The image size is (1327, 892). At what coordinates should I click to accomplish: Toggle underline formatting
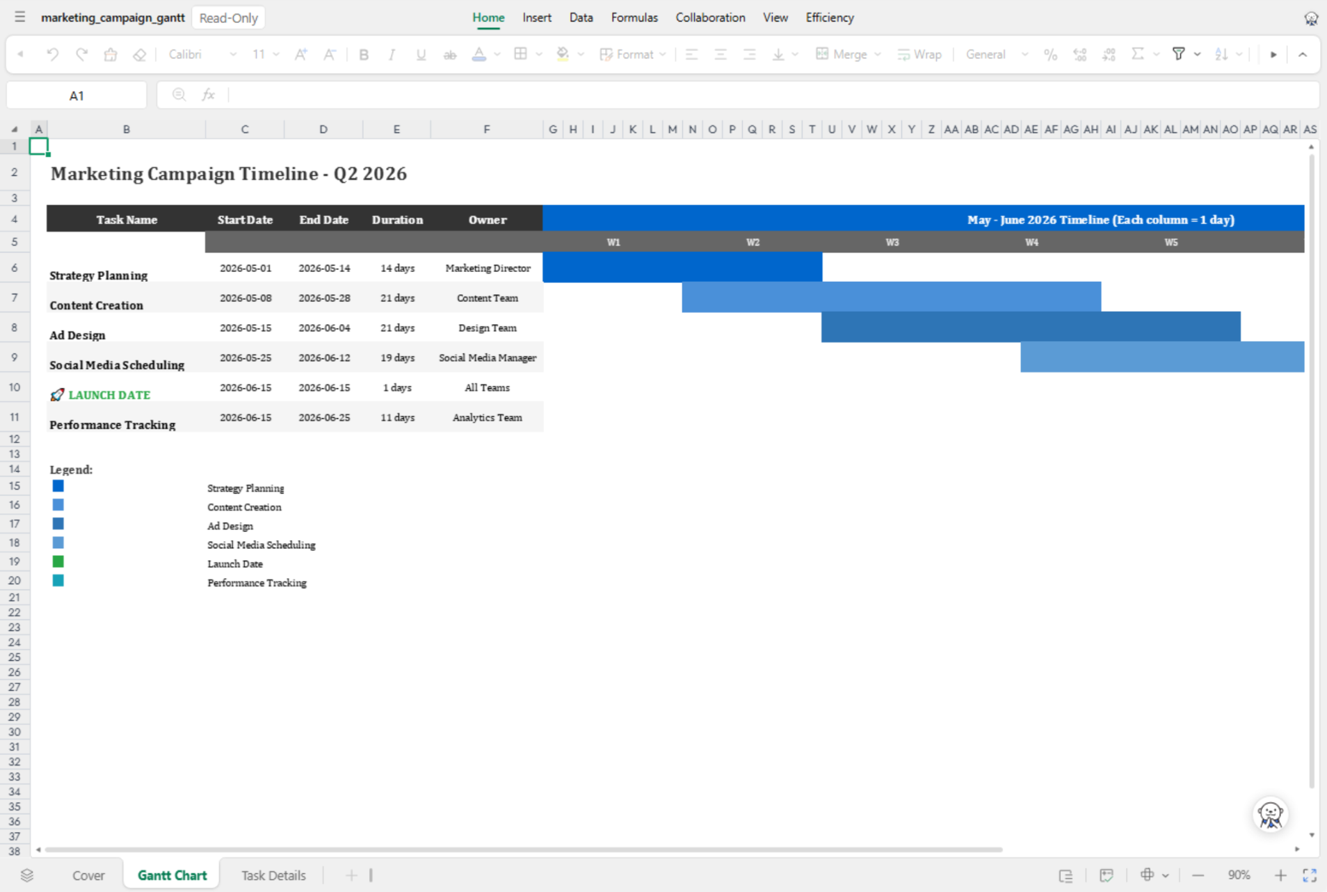[421, 54]
